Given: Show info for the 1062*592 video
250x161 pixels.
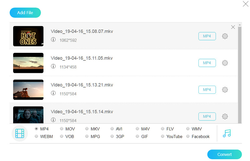Looking at the screenshot, I should pos(53,40).
